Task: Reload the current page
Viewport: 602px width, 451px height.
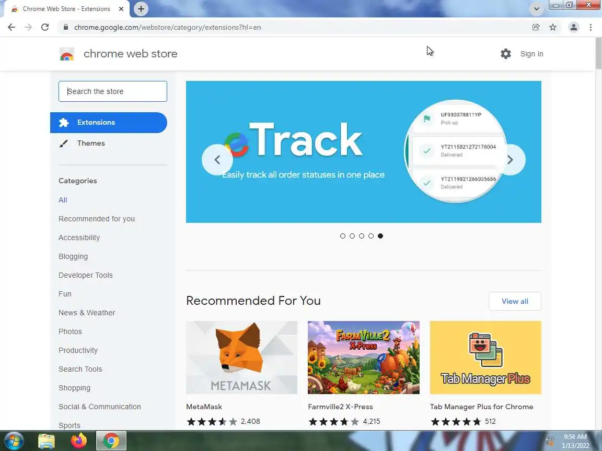Action: [45, 27]
